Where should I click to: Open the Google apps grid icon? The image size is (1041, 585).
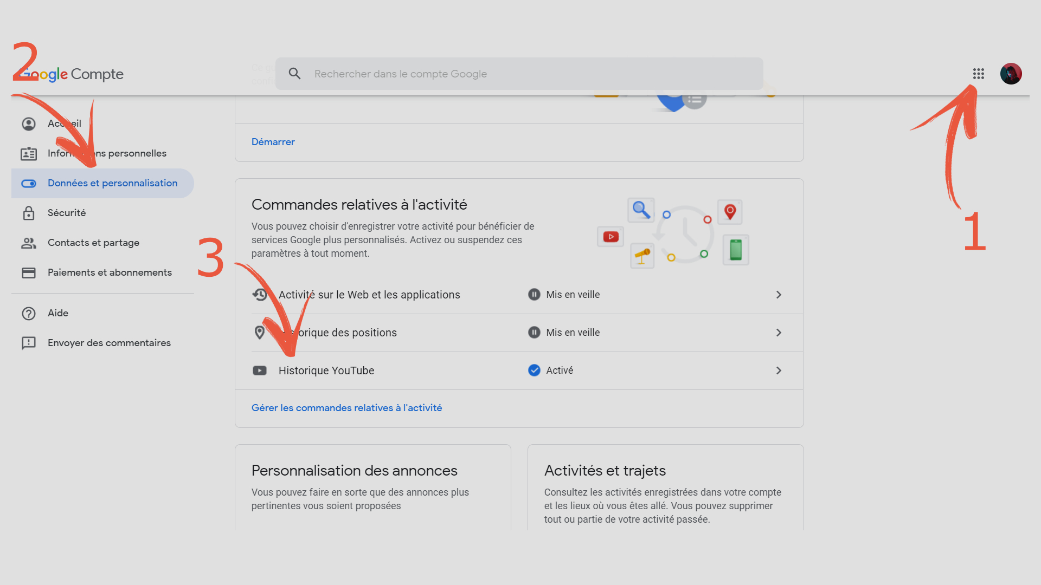978,74
